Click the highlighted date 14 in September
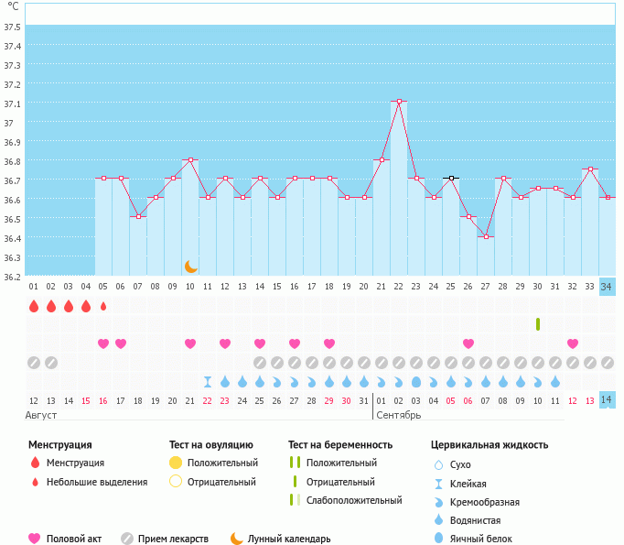The image size is (624, 545). [607, 400]
